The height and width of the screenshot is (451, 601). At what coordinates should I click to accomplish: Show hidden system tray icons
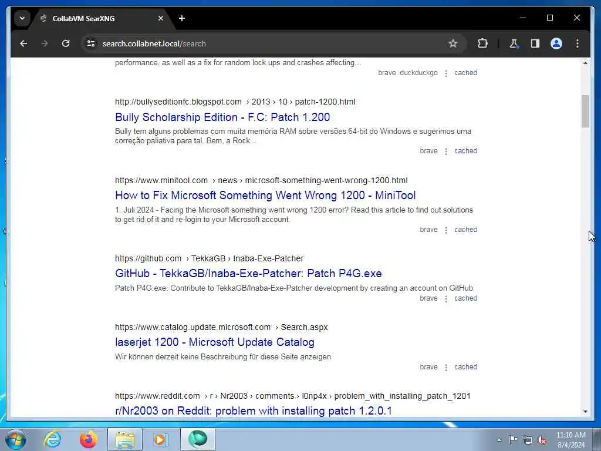point(499,440)
